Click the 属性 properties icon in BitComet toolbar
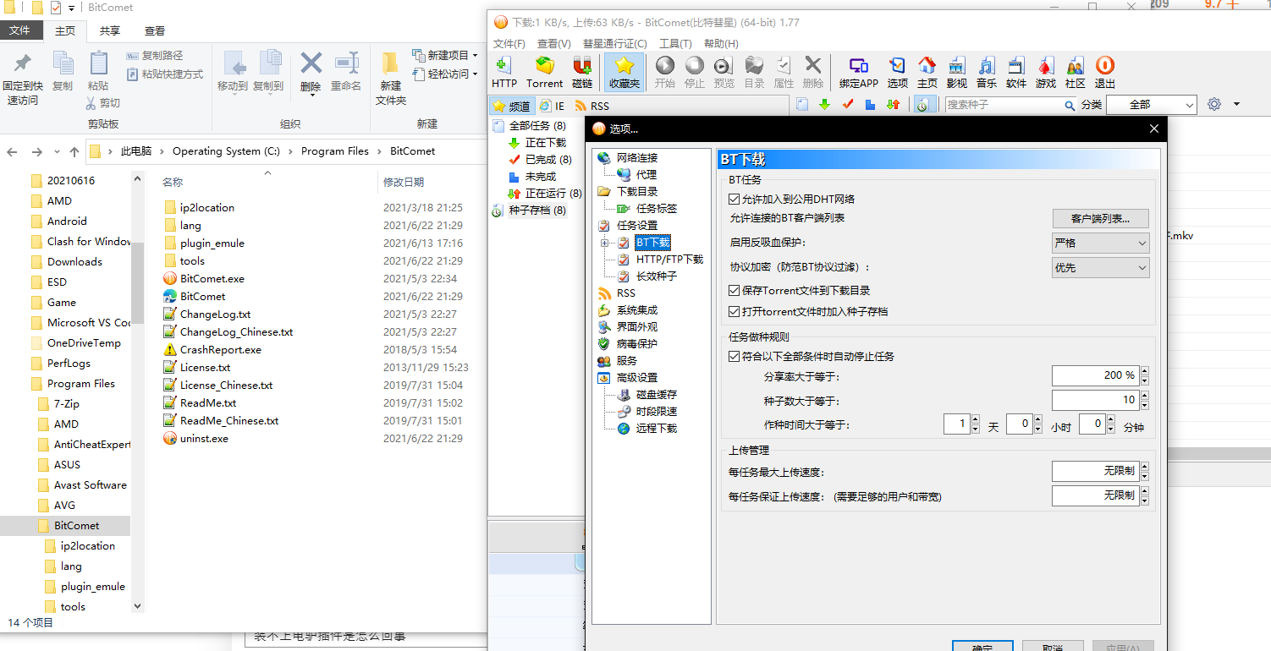1271x651 pixels. [x=784, y=73]
